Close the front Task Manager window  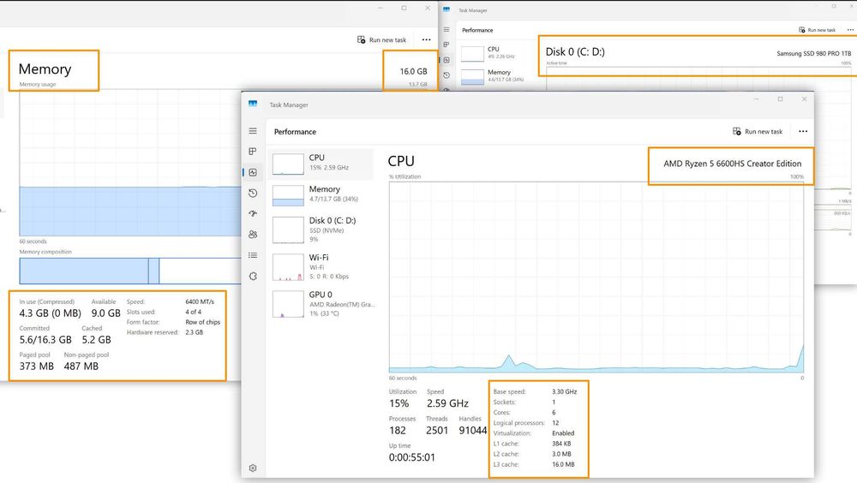804,98
